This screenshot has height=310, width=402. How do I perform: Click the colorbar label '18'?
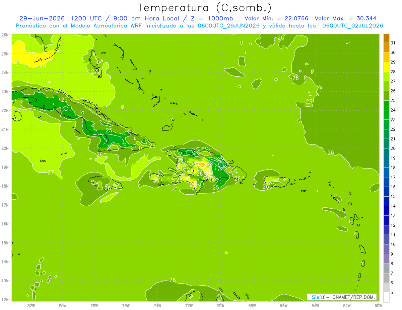pos(393,168)
